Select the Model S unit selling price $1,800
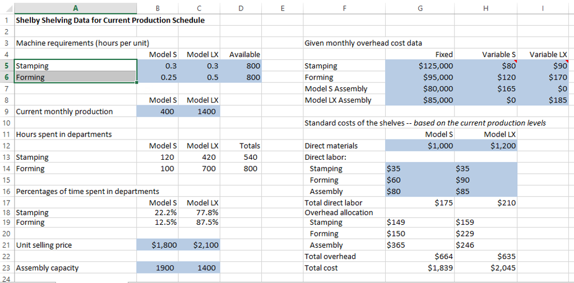Viewport: 574px width, 283px height. click(158, 245)
